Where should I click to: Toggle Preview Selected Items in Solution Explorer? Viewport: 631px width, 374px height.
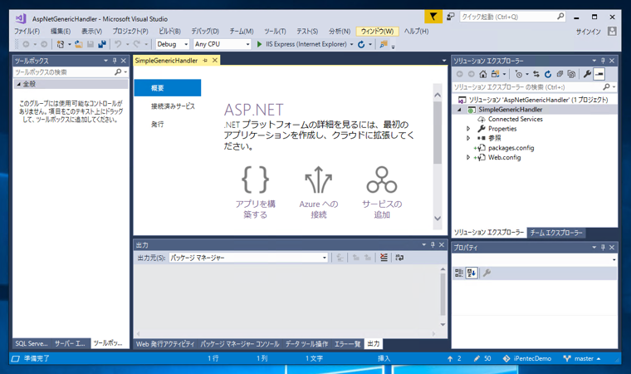599,74
